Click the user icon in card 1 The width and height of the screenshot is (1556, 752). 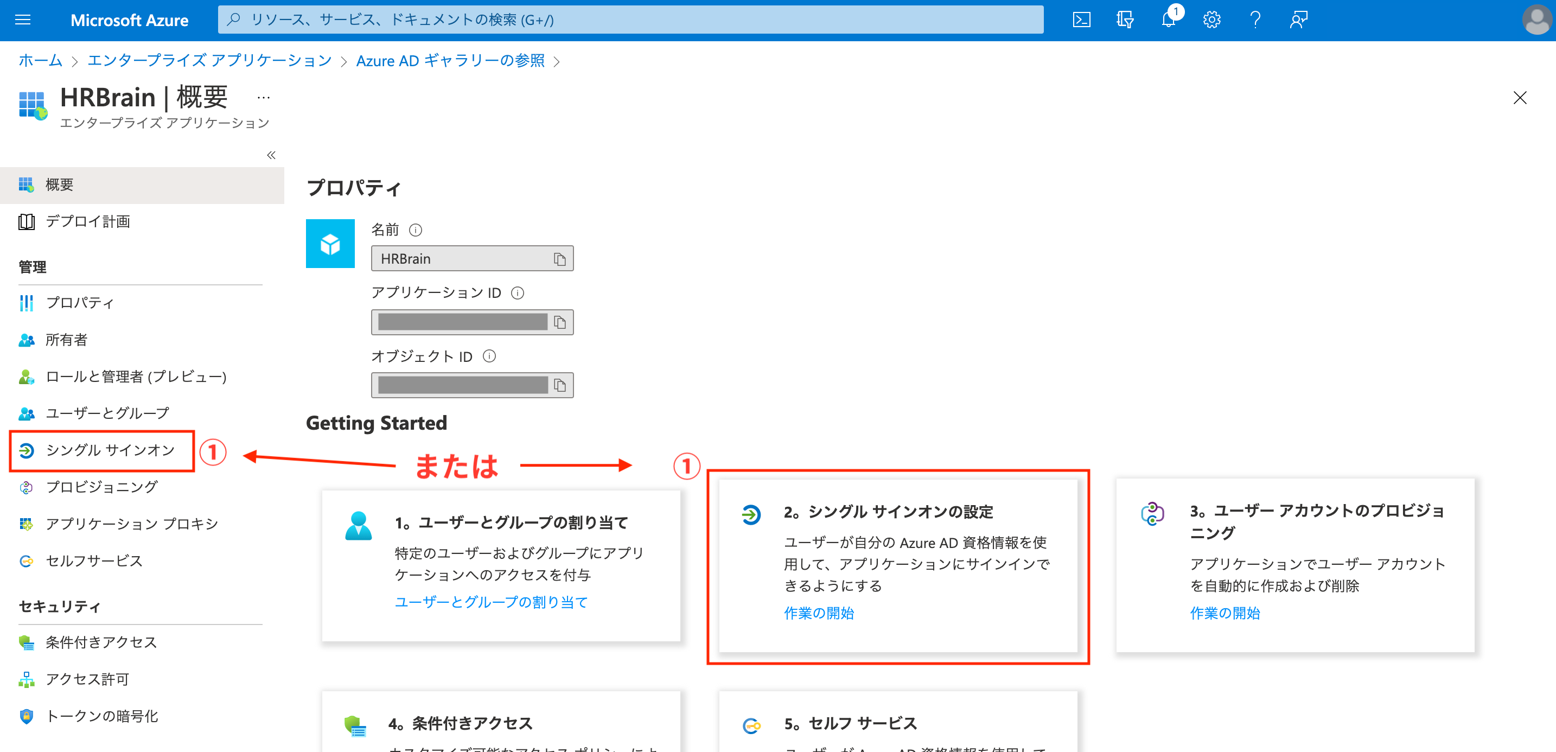coord(358,526)
